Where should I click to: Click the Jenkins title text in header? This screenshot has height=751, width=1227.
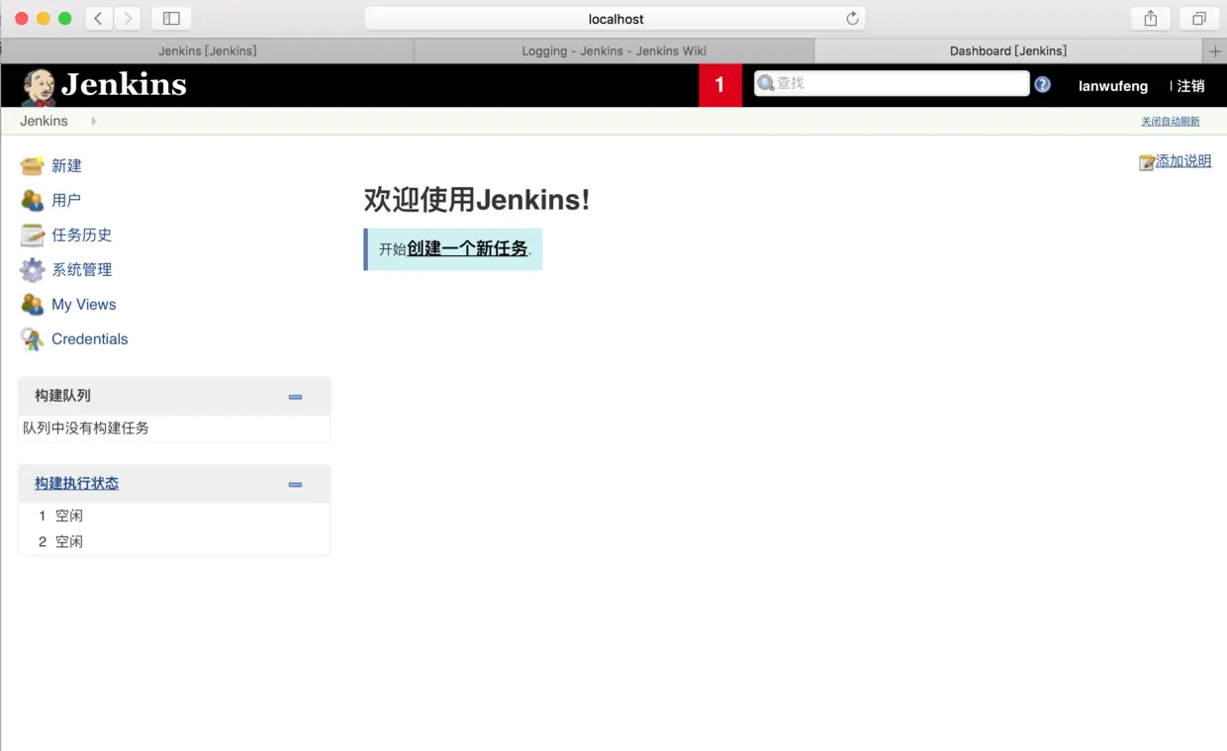point(124,85)
